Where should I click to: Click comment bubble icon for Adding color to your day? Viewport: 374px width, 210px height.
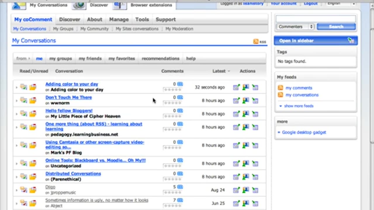point(180,84)
